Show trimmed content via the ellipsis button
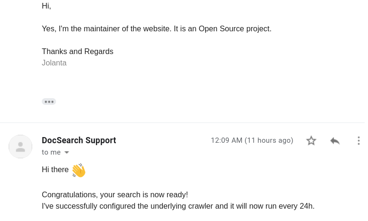This screenshot has height=221, width=368. click(x=49, y=101)
